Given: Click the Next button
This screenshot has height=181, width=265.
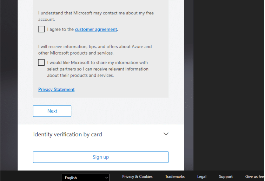Looking at the screenshot, I should (x=52, y=111).
